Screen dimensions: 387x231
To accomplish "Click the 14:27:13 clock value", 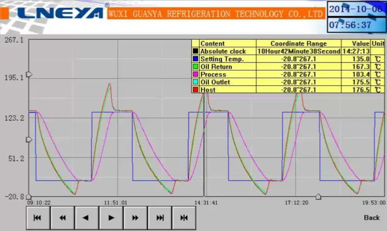I will [356, 51].
